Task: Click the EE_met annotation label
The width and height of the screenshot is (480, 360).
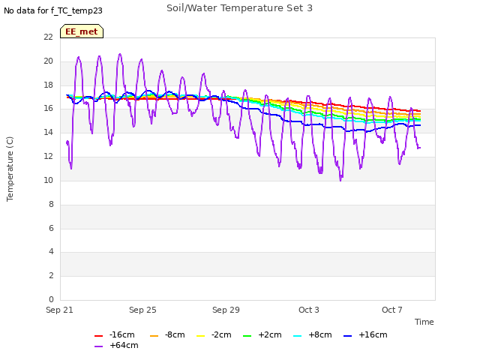Action: coord(82,31)
